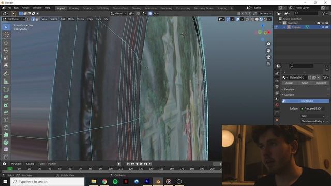The width and height of the screenshot is (331, 186).
Task: Switch to the Modeling workspace tab
Action: click(73, 8)
